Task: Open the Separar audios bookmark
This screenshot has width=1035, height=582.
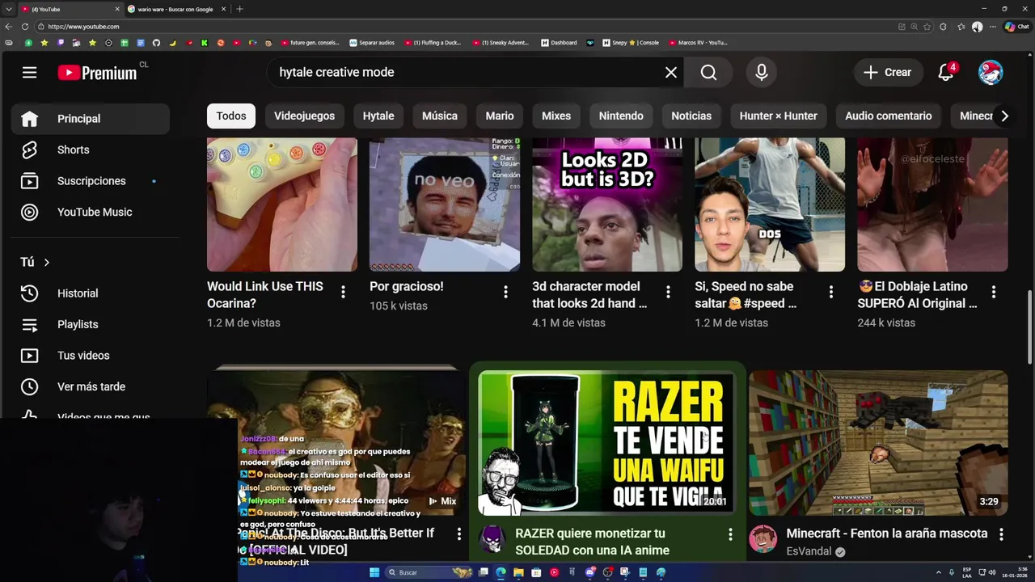Action: pos(372,43)
